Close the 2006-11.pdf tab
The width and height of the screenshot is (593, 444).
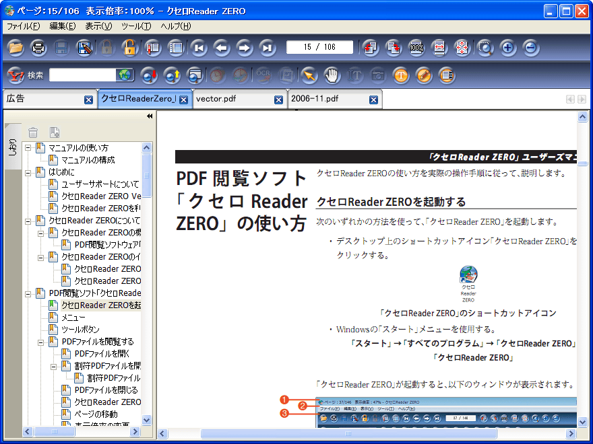pyautogui.click(x=373, y=100)
